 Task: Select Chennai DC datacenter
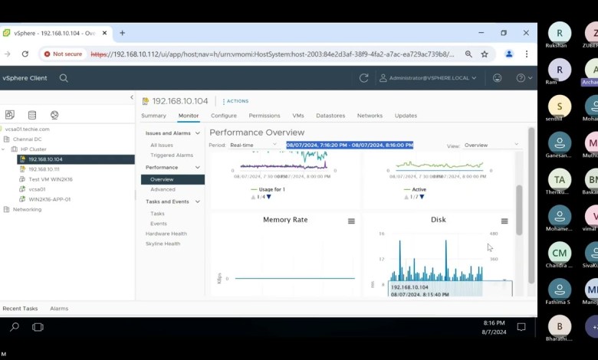[x=27, y=139]
